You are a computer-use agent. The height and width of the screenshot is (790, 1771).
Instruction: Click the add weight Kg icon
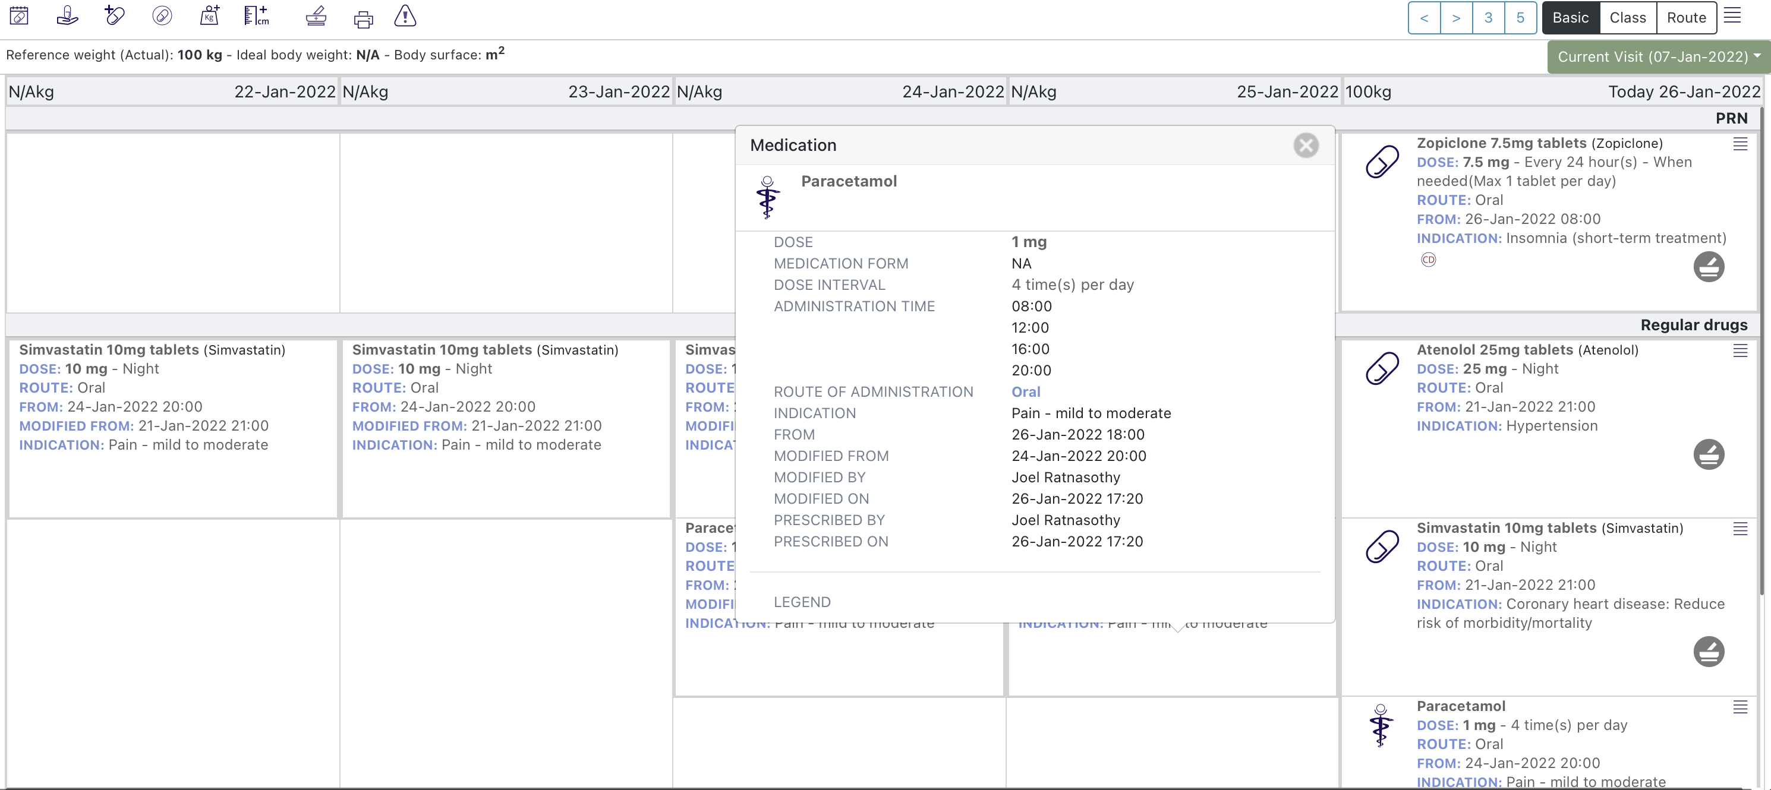pyautogui.click(x=209, y=16)
